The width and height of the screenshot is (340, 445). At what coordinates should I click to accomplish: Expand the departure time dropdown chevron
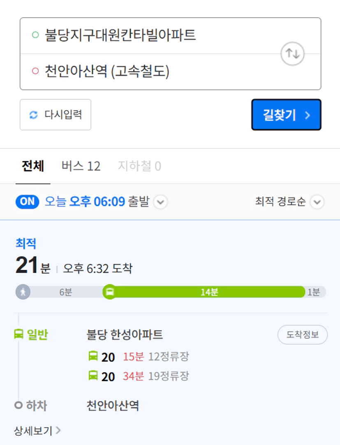click(160, 202)
